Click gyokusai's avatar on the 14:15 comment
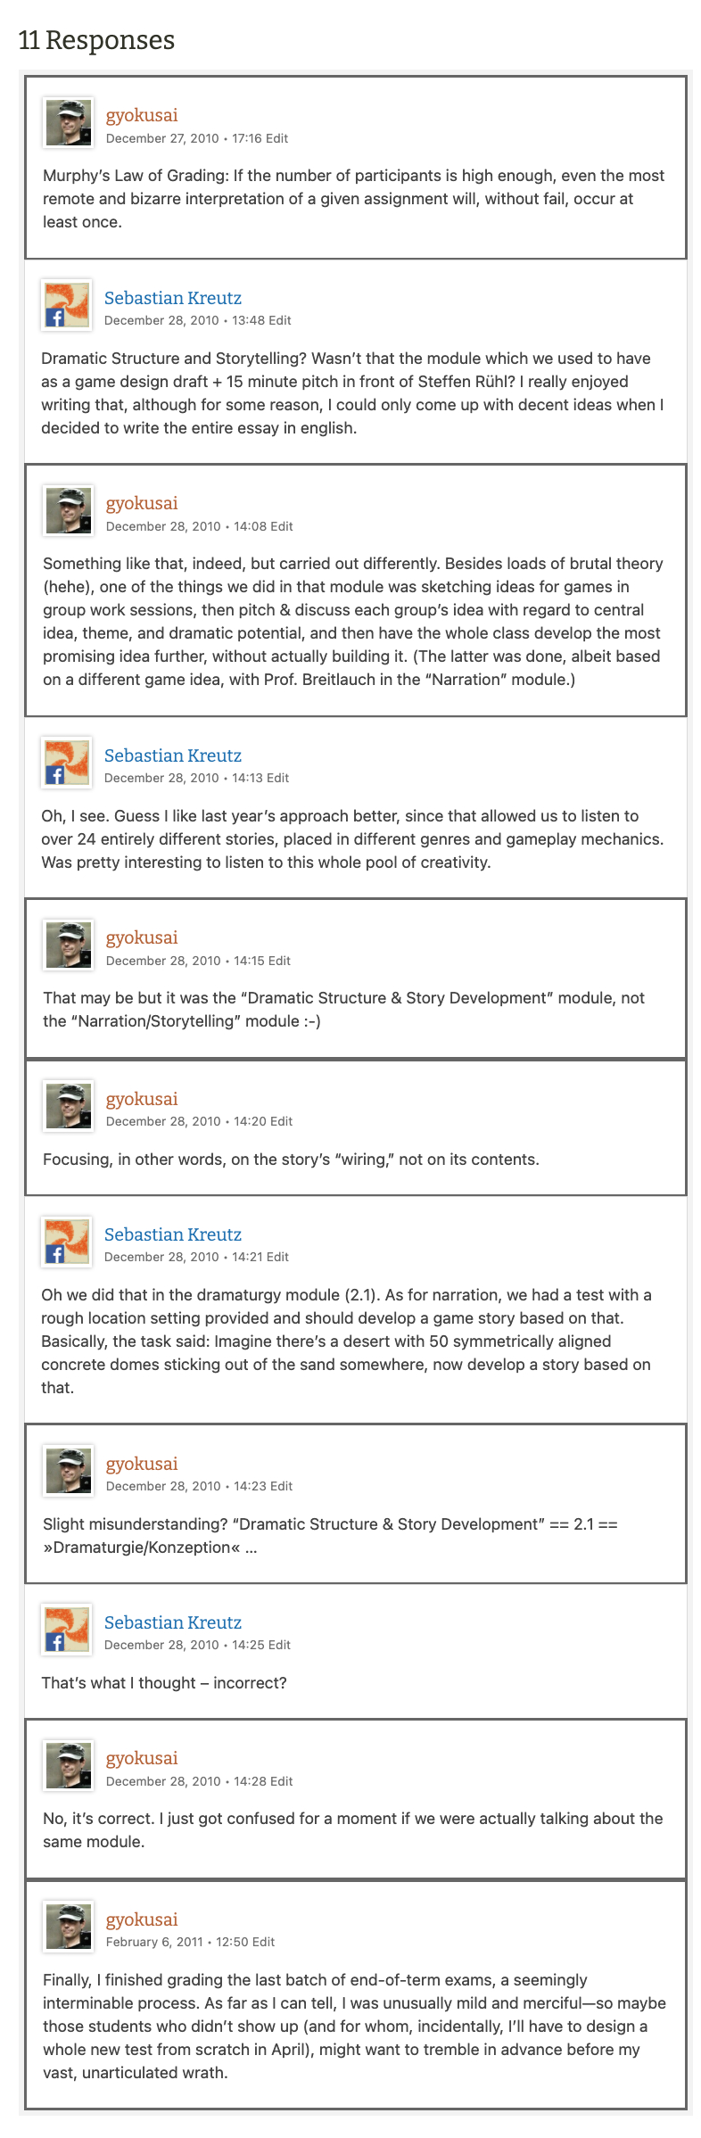 (69, 945)
